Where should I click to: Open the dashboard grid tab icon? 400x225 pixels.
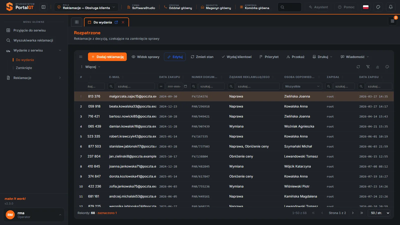coord(77,22)
